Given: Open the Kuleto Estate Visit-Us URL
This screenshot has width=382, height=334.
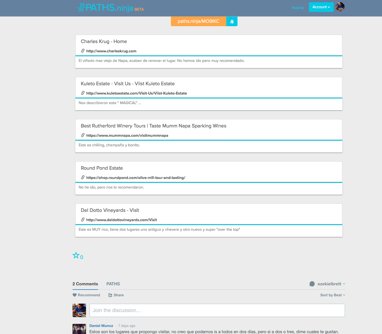Looking at the screenshot, I should (137, 93).
